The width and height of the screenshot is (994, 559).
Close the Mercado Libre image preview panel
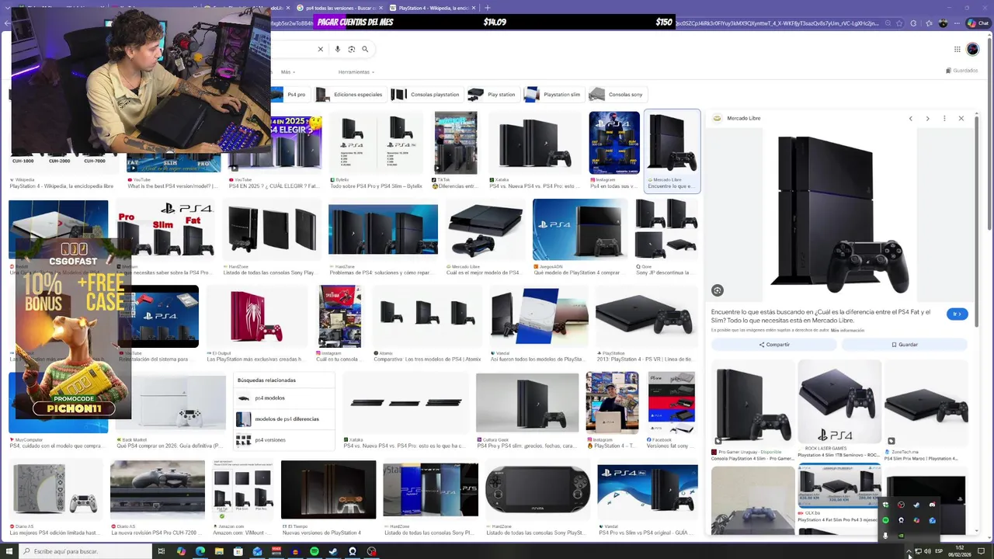[x=961, y=118]
